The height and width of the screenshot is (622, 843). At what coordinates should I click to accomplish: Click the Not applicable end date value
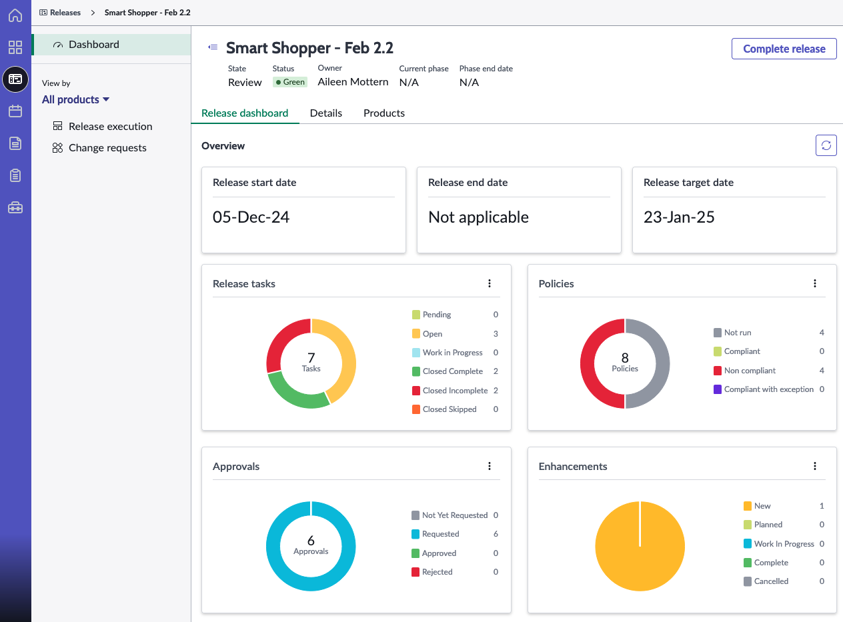coord(478,217)
